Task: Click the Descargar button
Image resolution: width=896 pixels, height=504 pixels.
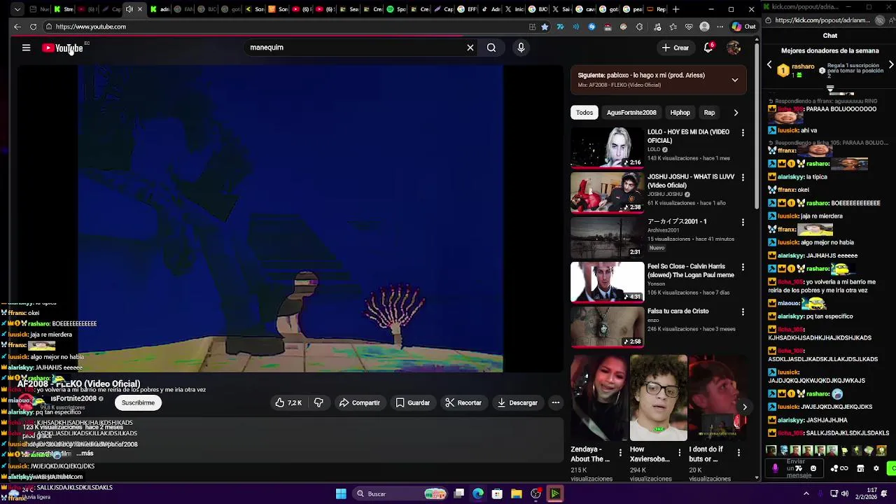Action: coord(517,402)
